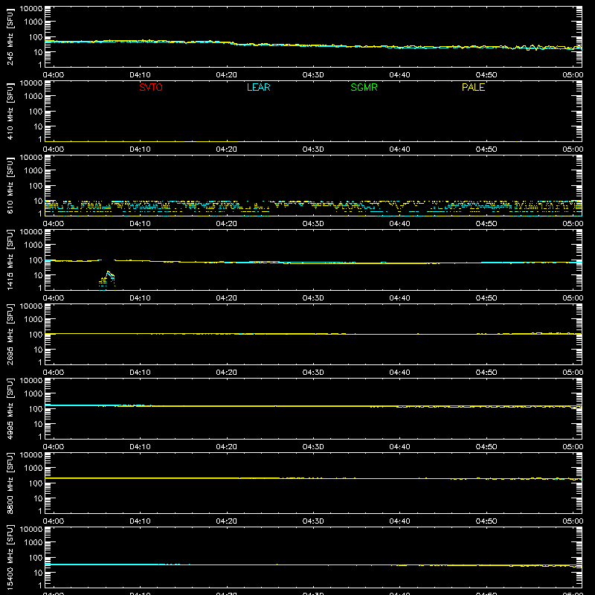Click the 100 tick label on 2695 MHz axis
The height and width of the screenshot is (595, 595).
pyautogui.click(x=36, y=334)
